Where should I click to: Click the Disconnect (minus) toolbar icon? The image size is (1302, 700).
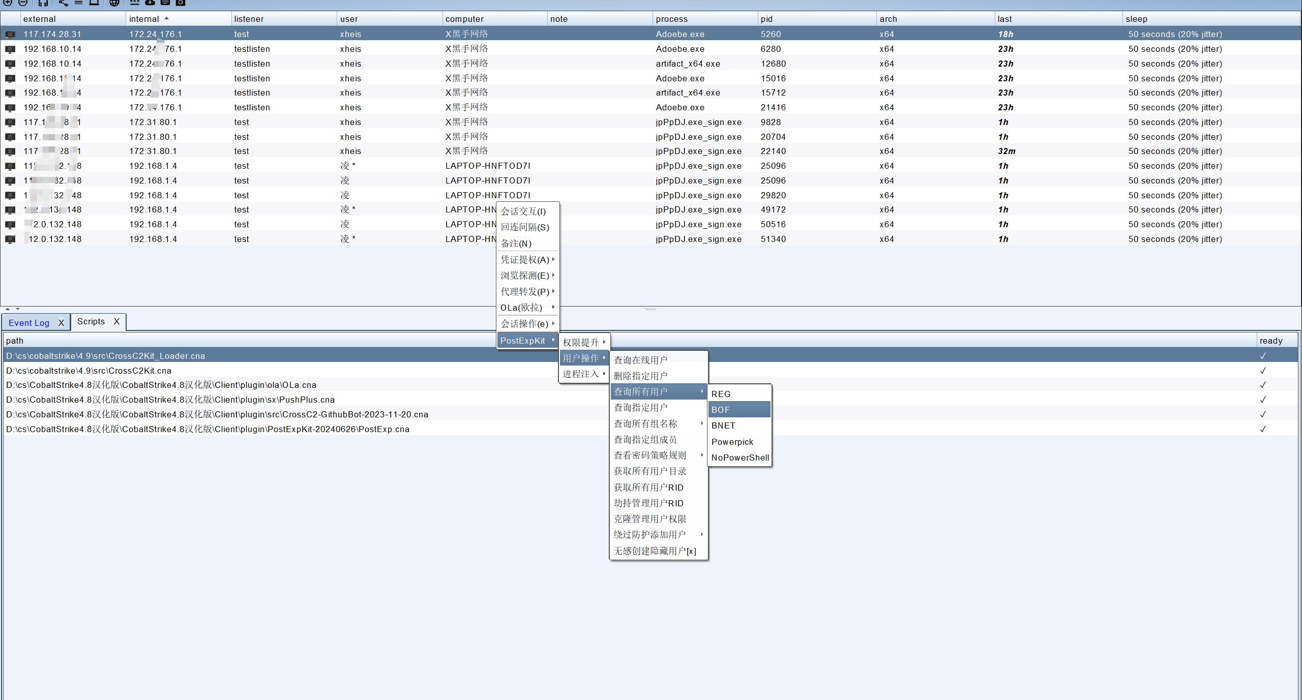coord(23,3)
